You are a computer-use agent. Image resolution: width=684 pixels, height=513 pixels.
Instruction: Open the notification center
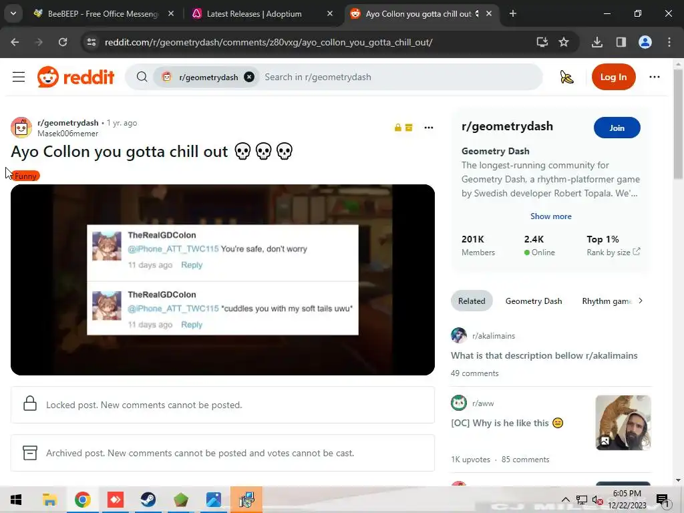[663, 500]
